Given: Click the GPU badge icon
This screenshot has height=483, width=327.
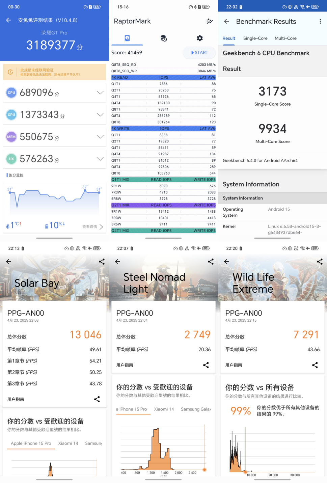Looking at the screenshot, I should pos(11,115).
